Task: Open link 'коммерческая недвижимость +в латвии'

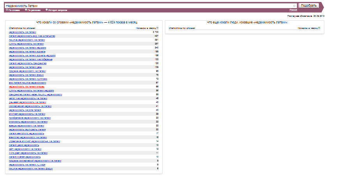Action: 30,106
